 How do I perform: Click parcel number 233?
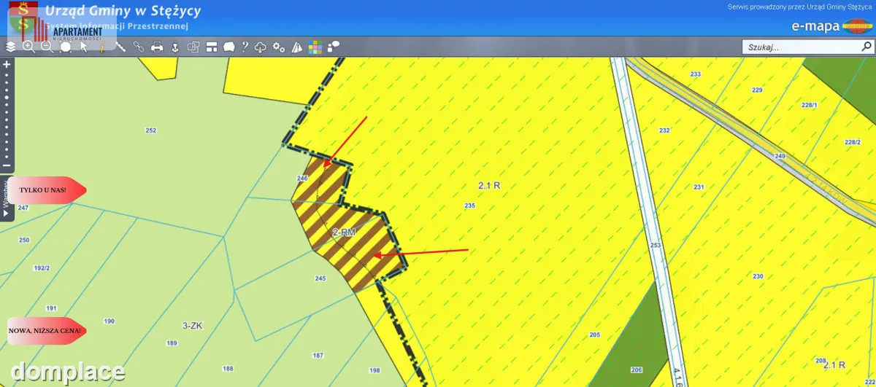click(695, 74)
